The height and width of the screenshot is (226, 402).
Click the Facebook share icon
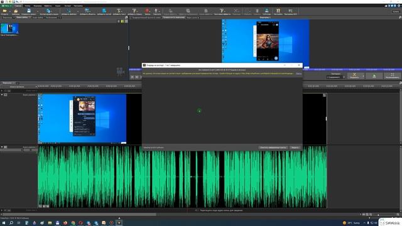point(389,6)
